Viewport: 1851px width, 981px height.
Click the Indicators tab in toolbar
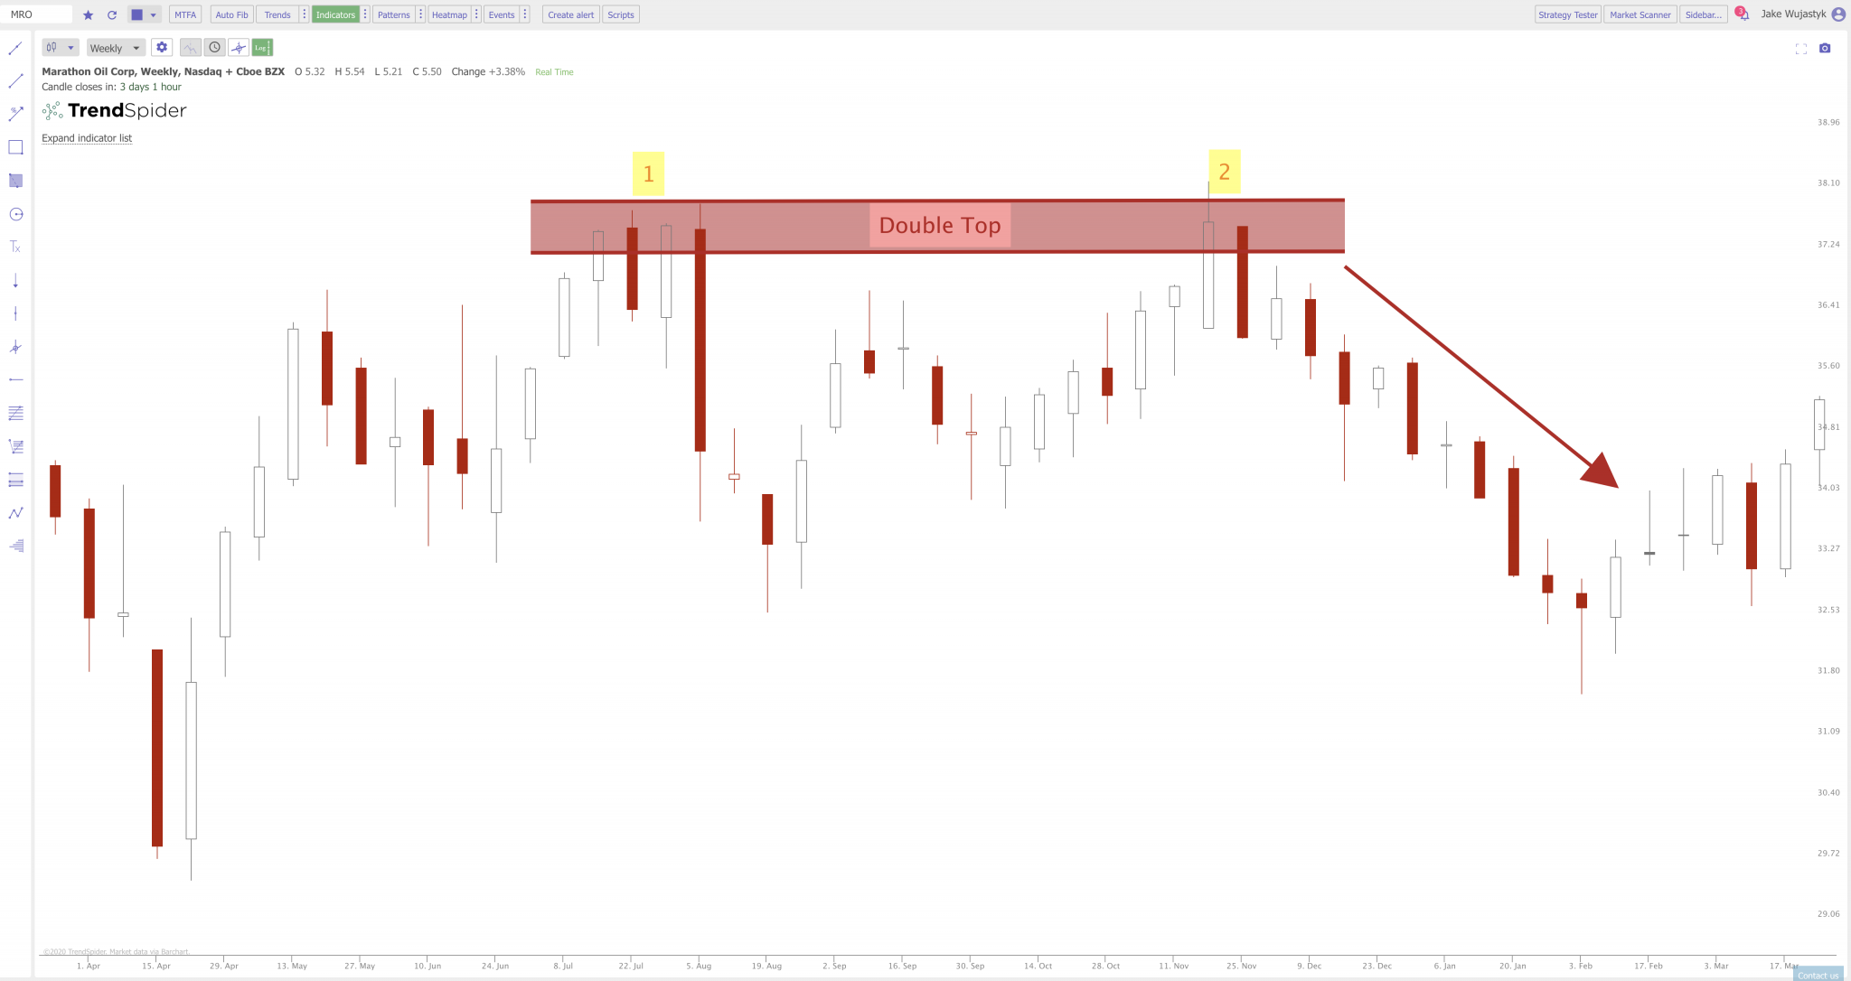coord(335,14)
